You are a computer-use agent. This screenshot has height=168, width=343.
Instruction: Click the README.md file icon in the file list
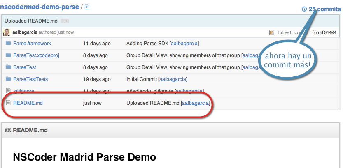[x=7, y=103]
